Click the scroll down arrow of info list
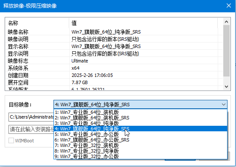The height and width of the screenshot is (167, 236). point(226,87)
